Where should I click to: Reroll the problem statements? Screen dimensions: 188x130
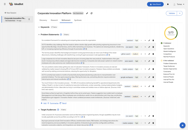[x=63, y=103]
